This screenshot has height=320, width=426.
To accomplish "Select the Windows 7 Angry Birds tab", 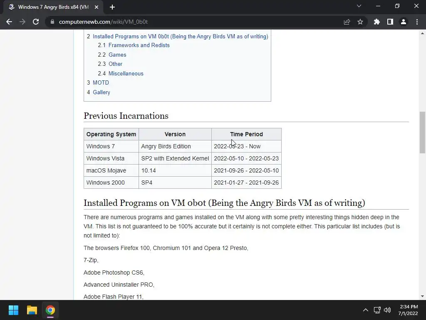I will [53, 7].
